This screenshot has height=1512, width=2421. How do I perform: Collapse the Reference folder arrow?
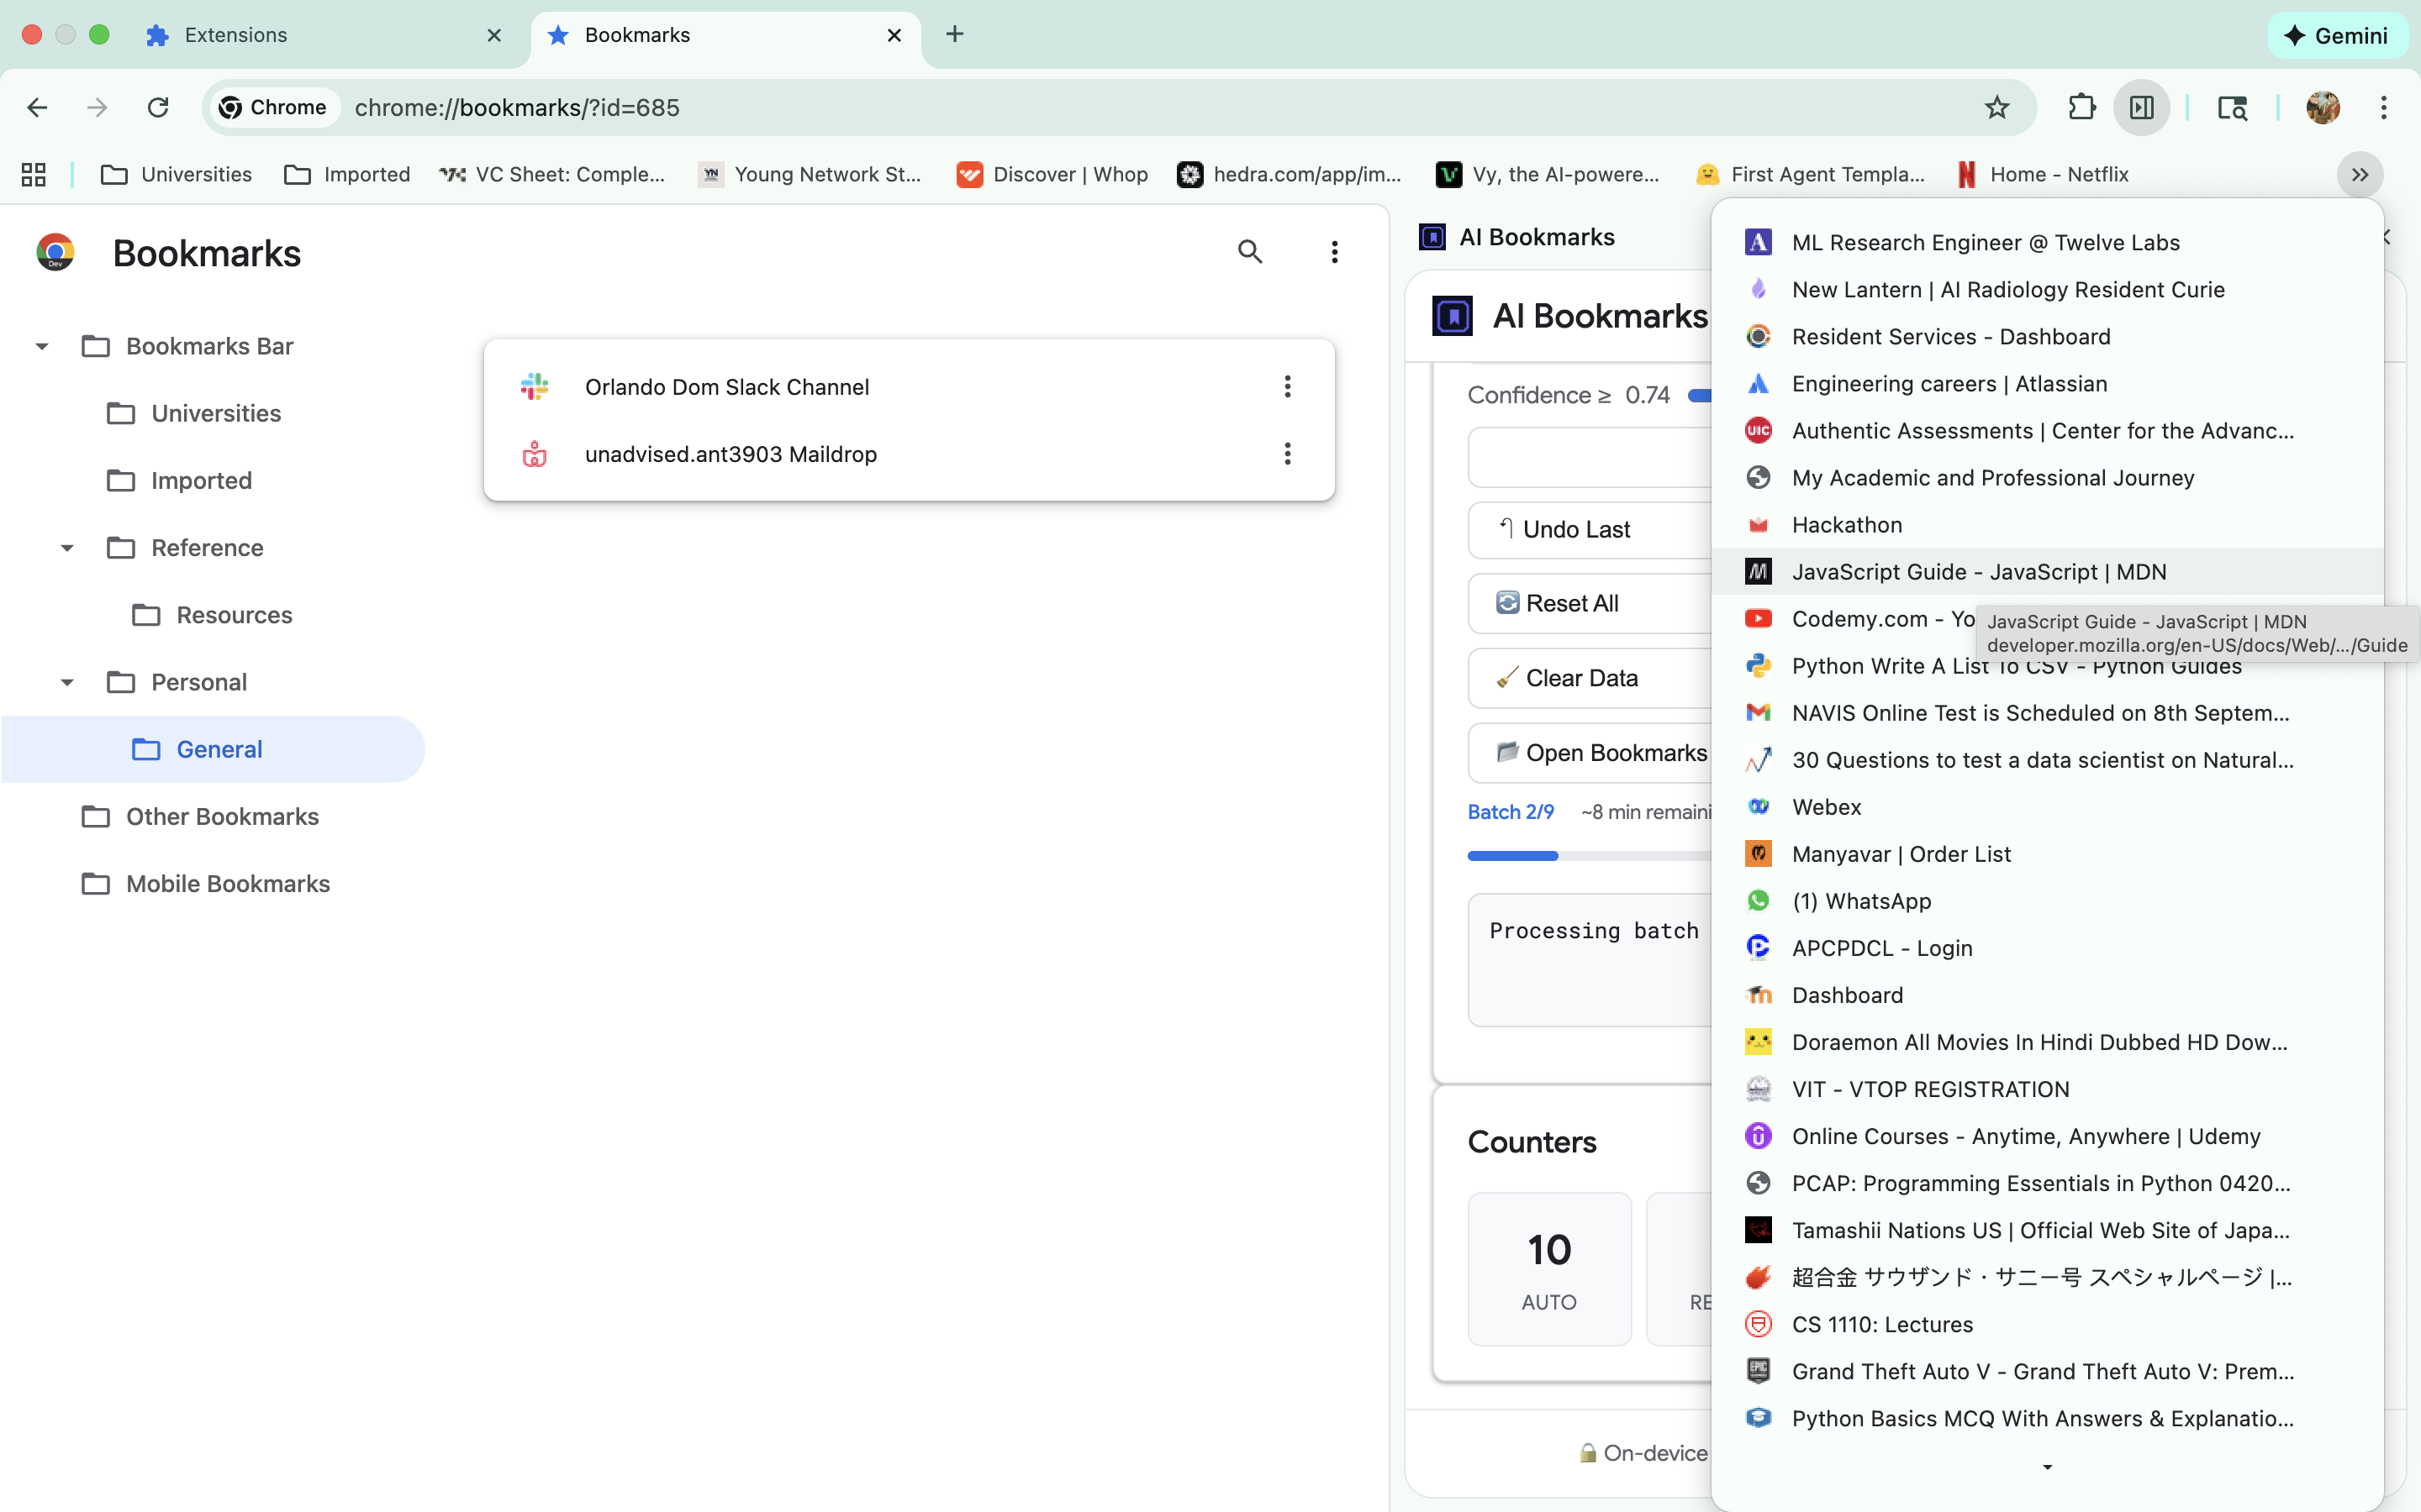click(67, 548)
